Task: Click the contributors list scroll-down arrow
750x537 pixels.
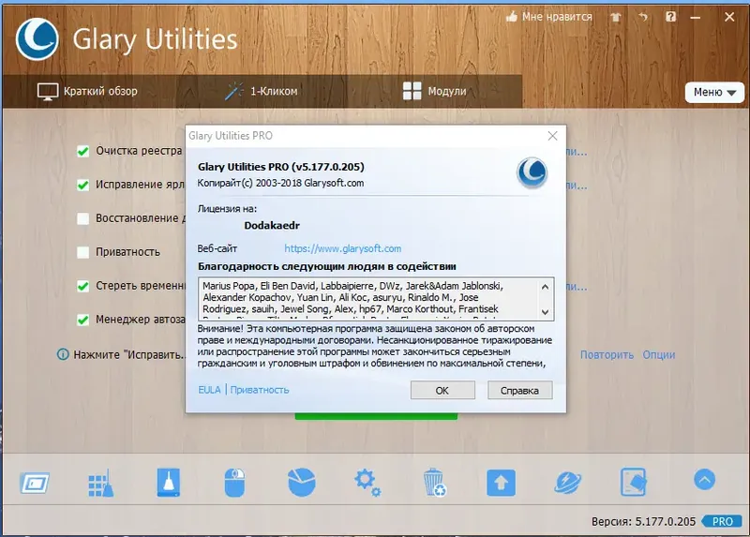Action: pyautogui.click(x=545, y=312)
